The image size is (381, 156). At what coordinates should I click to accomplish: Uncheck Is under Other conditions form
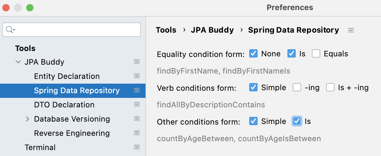coord(297,121)
